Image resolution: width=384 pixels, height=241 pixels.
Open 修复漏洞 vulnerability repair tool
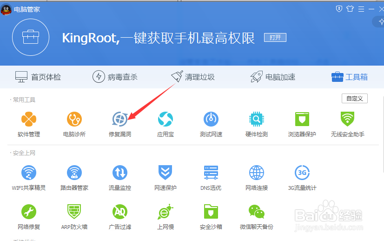[x=120, y=124]
